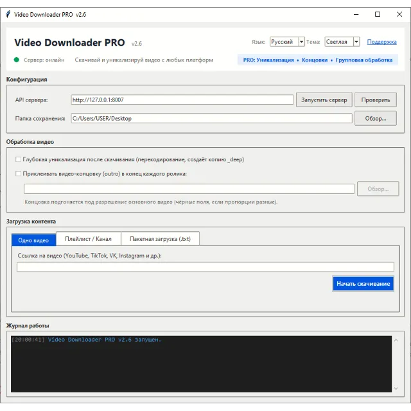
Task: Click the Проверить button
Action: click(x=375, y=100)
